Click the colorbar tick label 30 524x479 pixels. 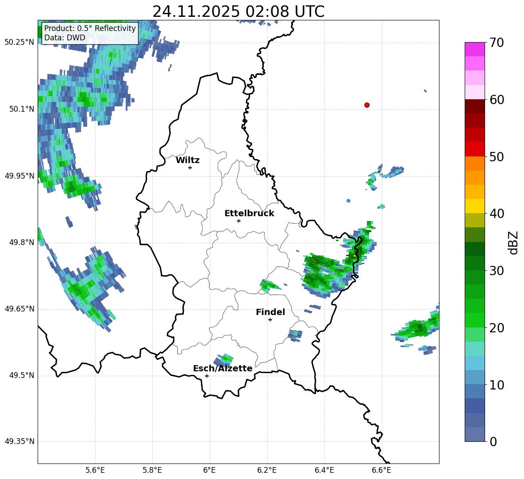coord(497,271)
